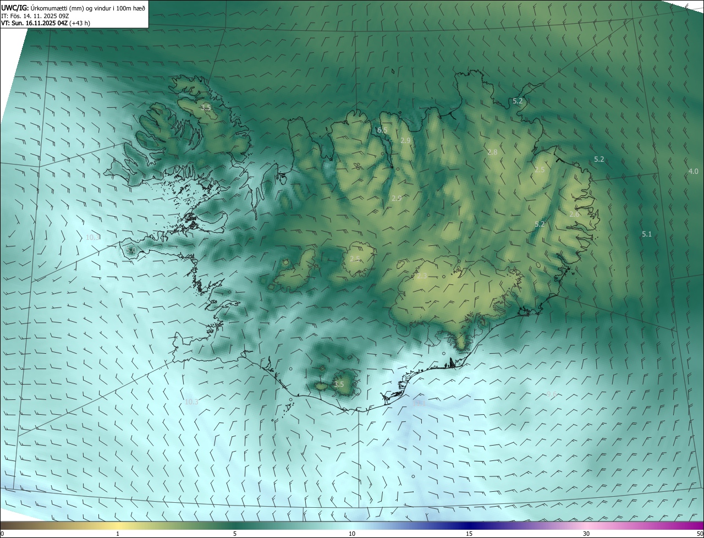Click the 4.0 value near the eastern map edge
This screenshot has height=538, width=704.
pos(693,171)
